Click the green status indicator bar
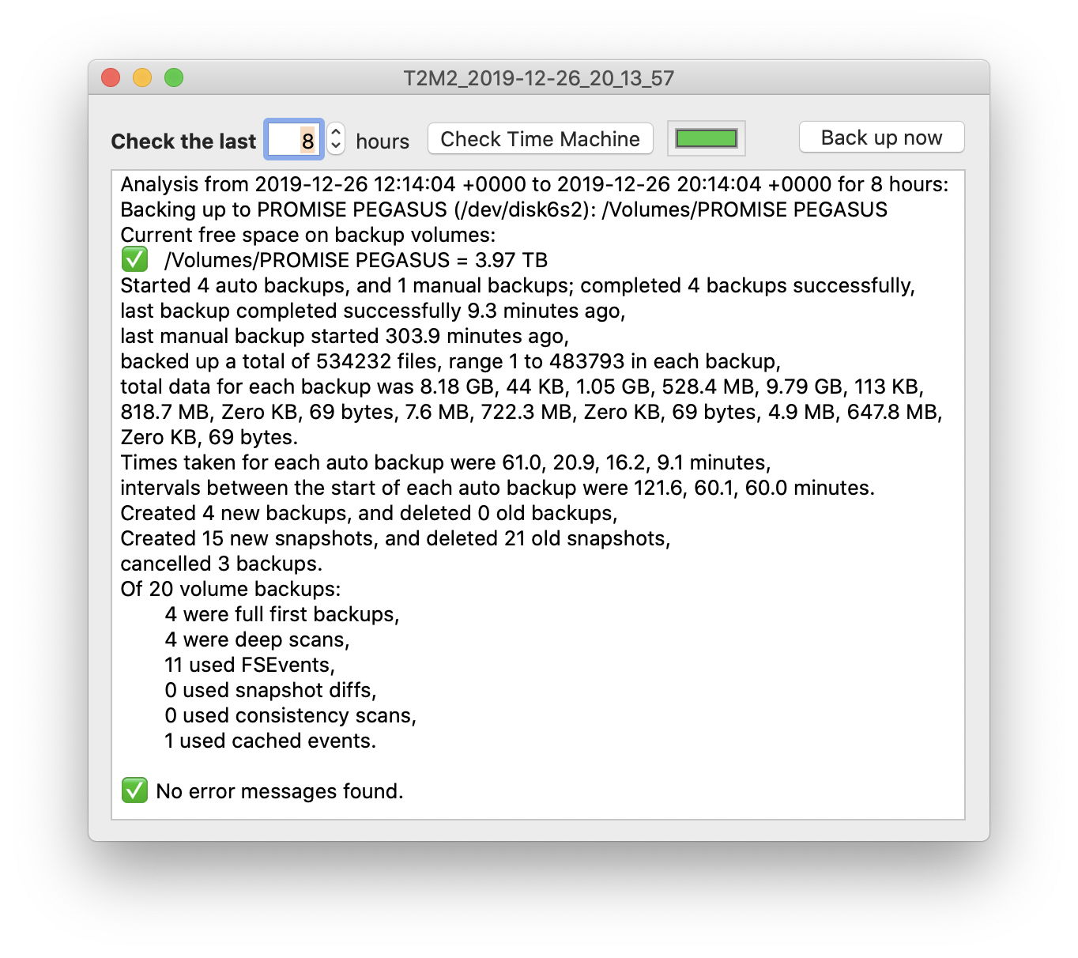 pyautogui.click(x=706, y=139)
